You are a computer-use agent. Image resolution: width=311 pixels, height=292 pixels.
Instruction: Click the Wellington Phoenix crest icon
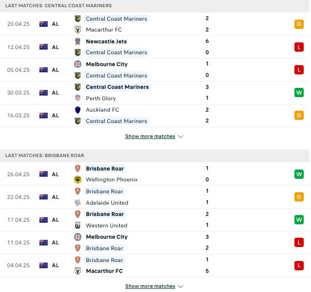coord(78,179)
